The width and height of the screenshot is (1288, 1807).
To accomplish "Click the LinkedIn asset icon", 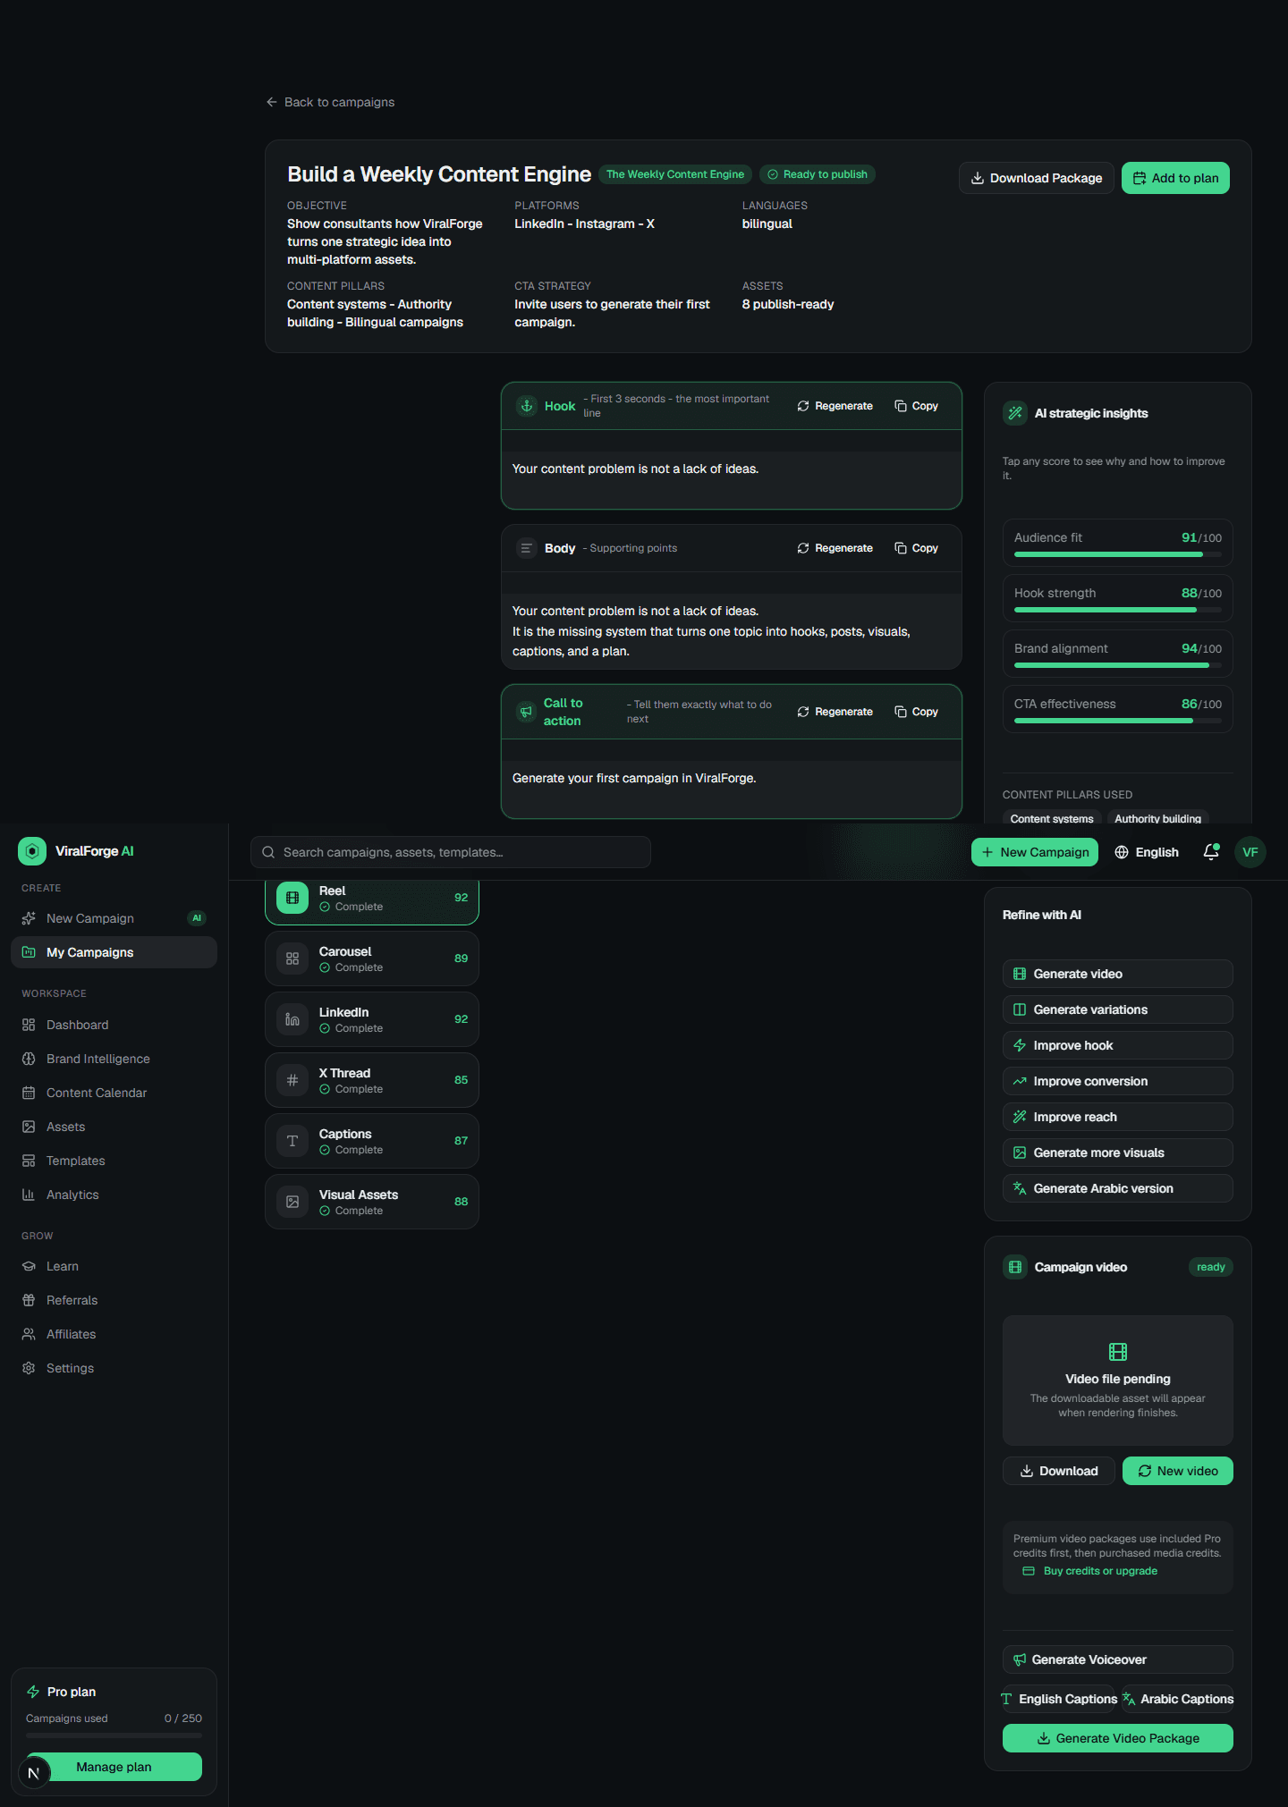I will tap(292, 1019).
